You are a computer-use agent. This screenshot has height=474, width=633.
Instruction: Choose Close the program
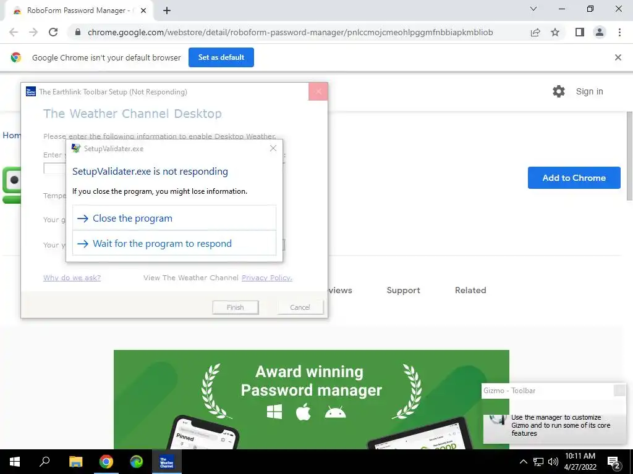tap(174, 218)
